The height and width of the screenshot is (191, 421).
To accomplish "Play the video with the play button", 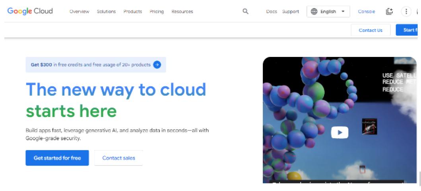I will pyautogui.click(x=340, y=133).
